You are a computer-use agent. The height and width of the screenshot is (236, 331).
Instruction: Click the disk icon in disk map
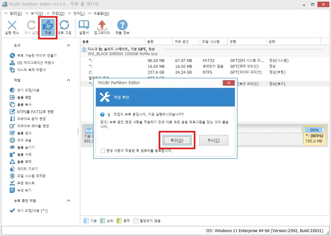(x=89, y=130)
